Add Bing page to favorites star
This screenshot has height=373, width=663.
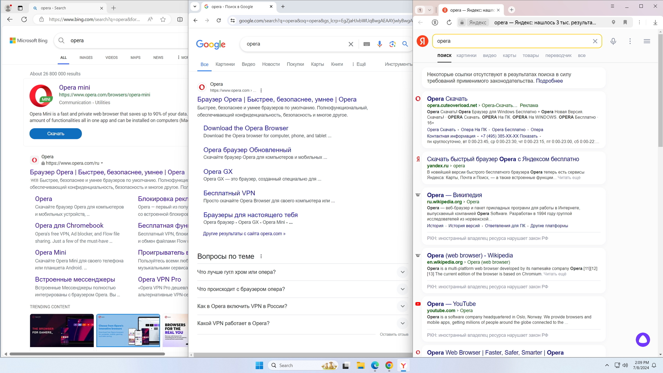(x=163, y=19)
